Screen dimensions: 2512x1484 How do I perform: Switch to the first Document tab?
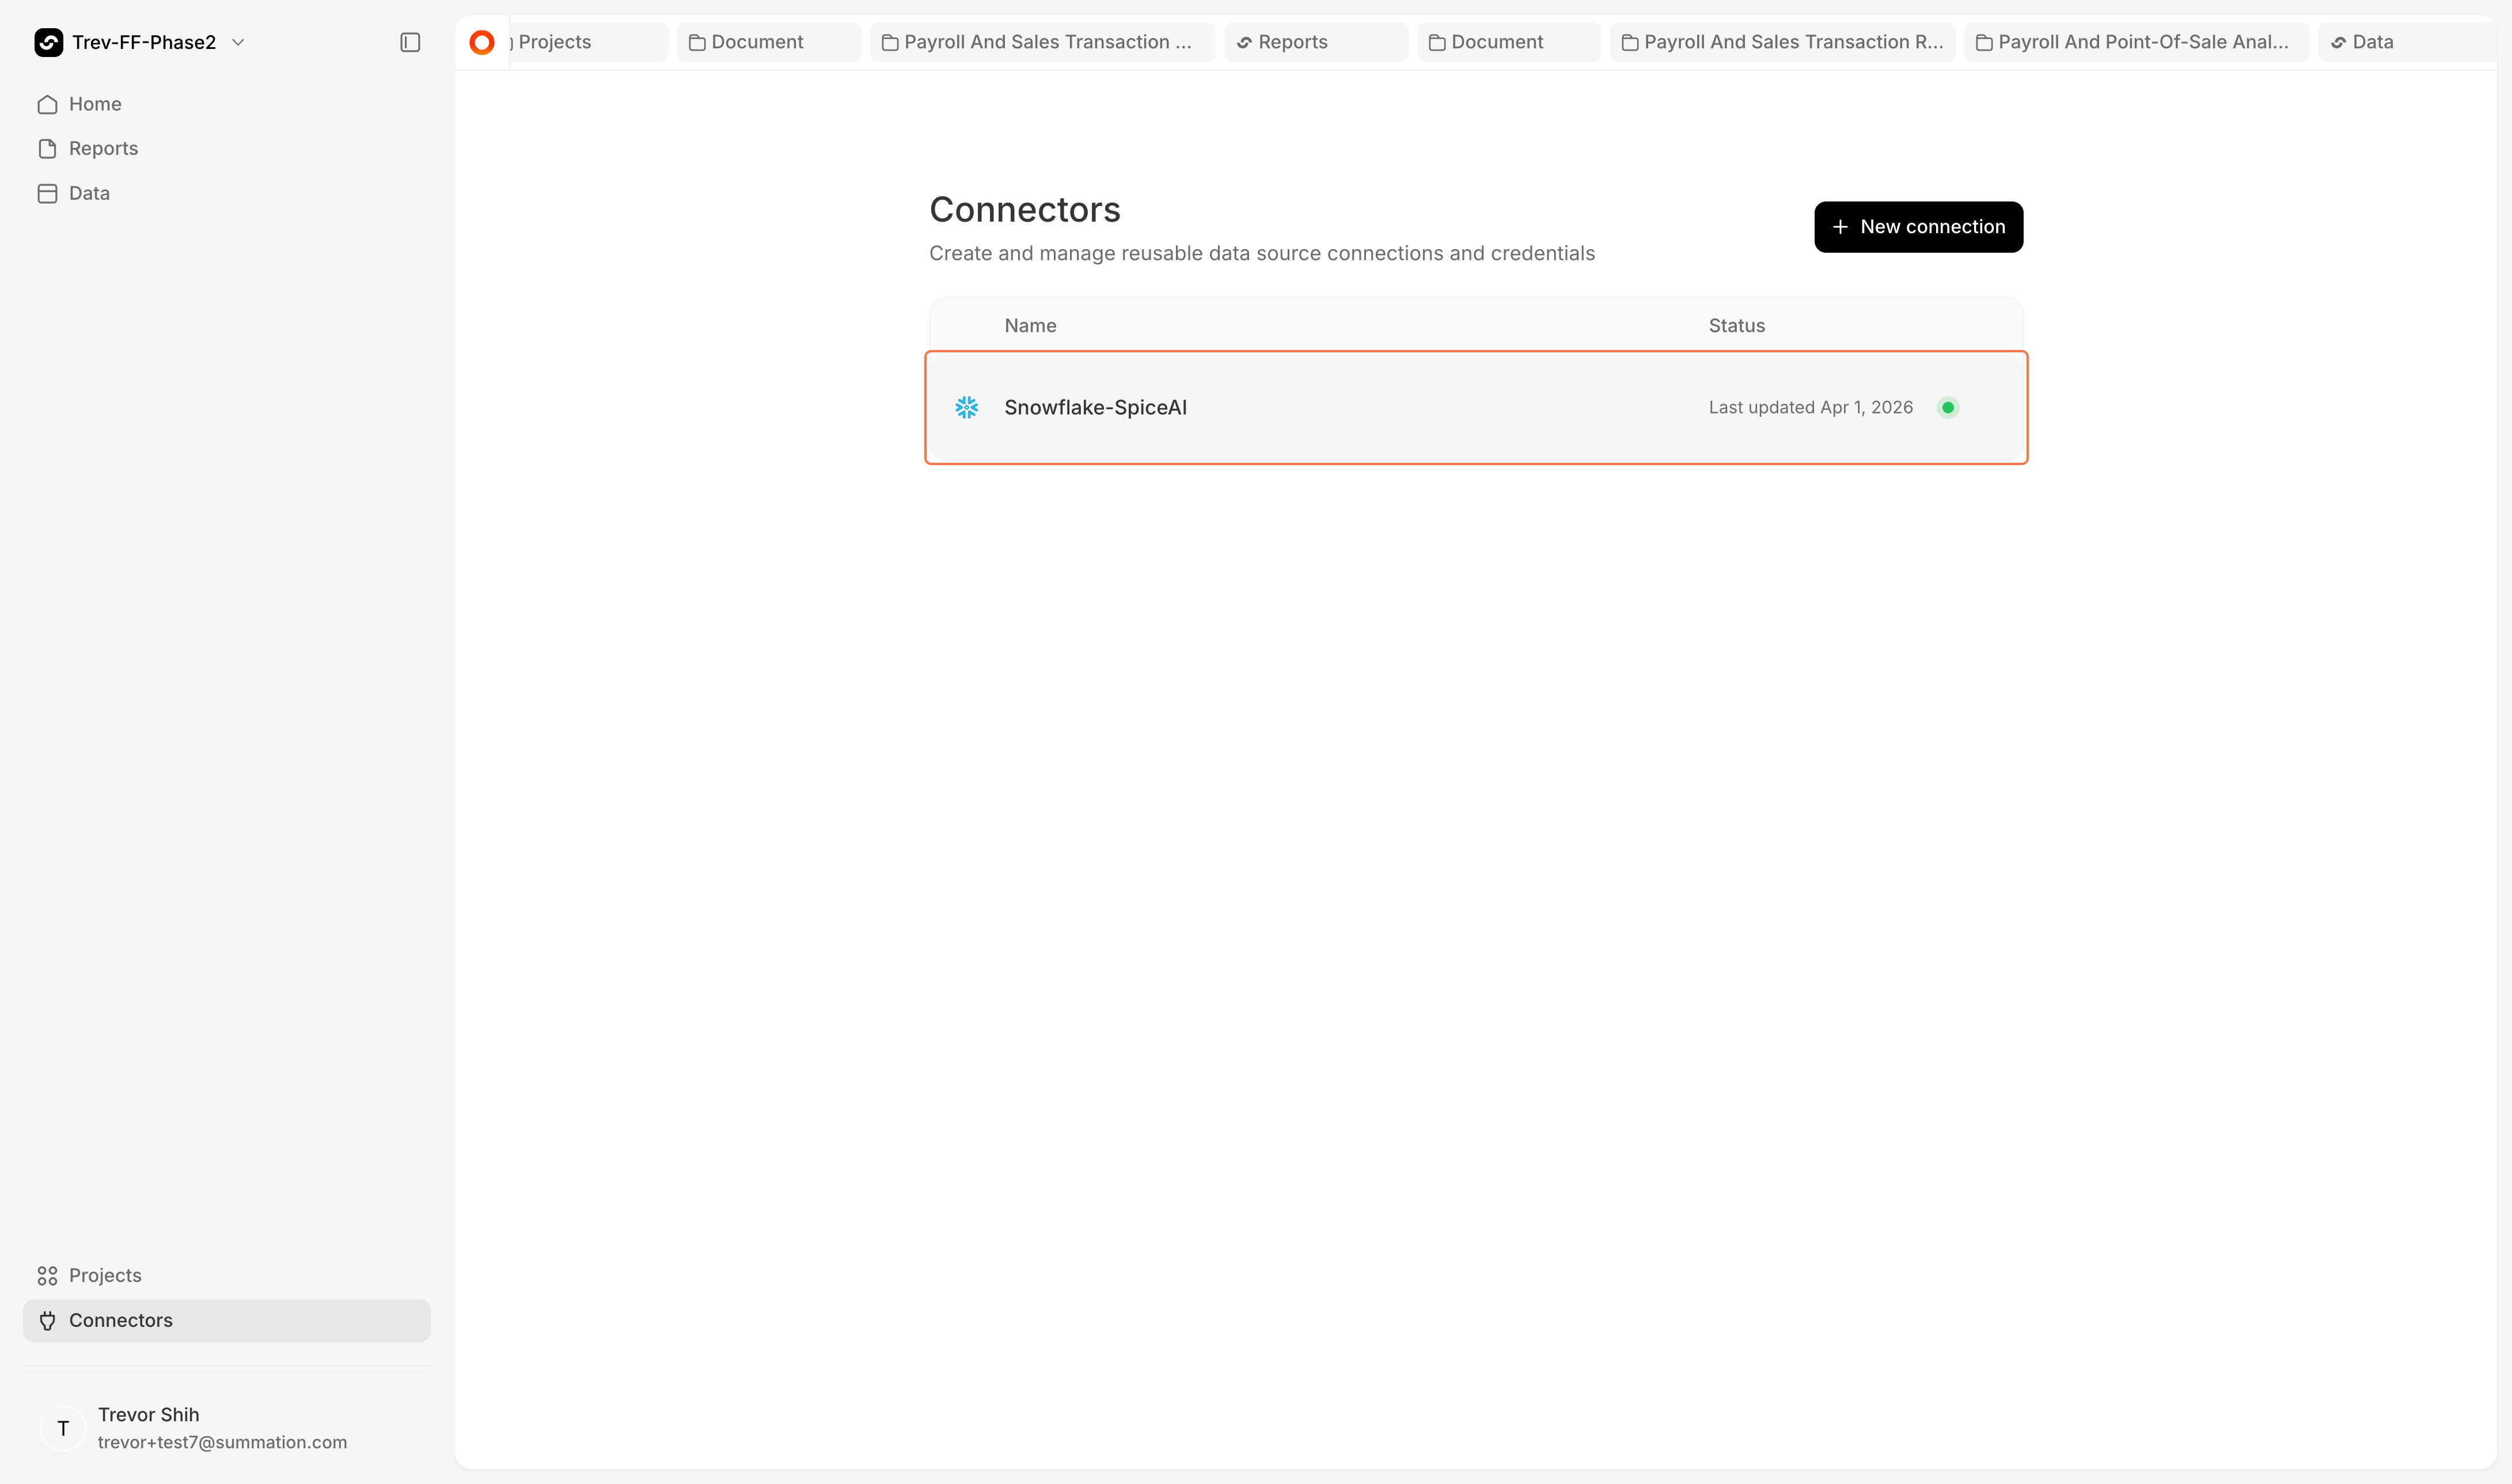coord(768,42)
